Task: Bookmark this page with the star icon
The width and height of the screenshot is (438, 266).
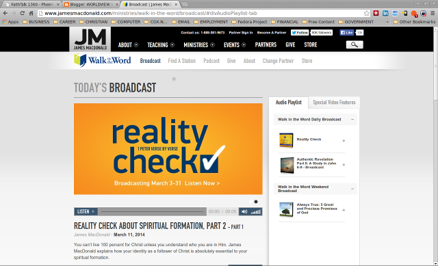Action: point(367,13)
